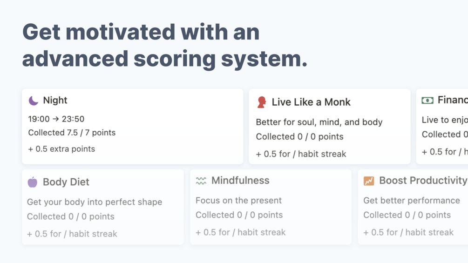Click the purple moon icon beside Night

click(x=34, y=101)
